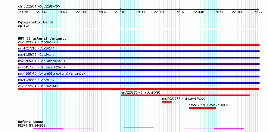Select the red esv3572634 variant bar

pyautogui.click(x=139, y=89)
